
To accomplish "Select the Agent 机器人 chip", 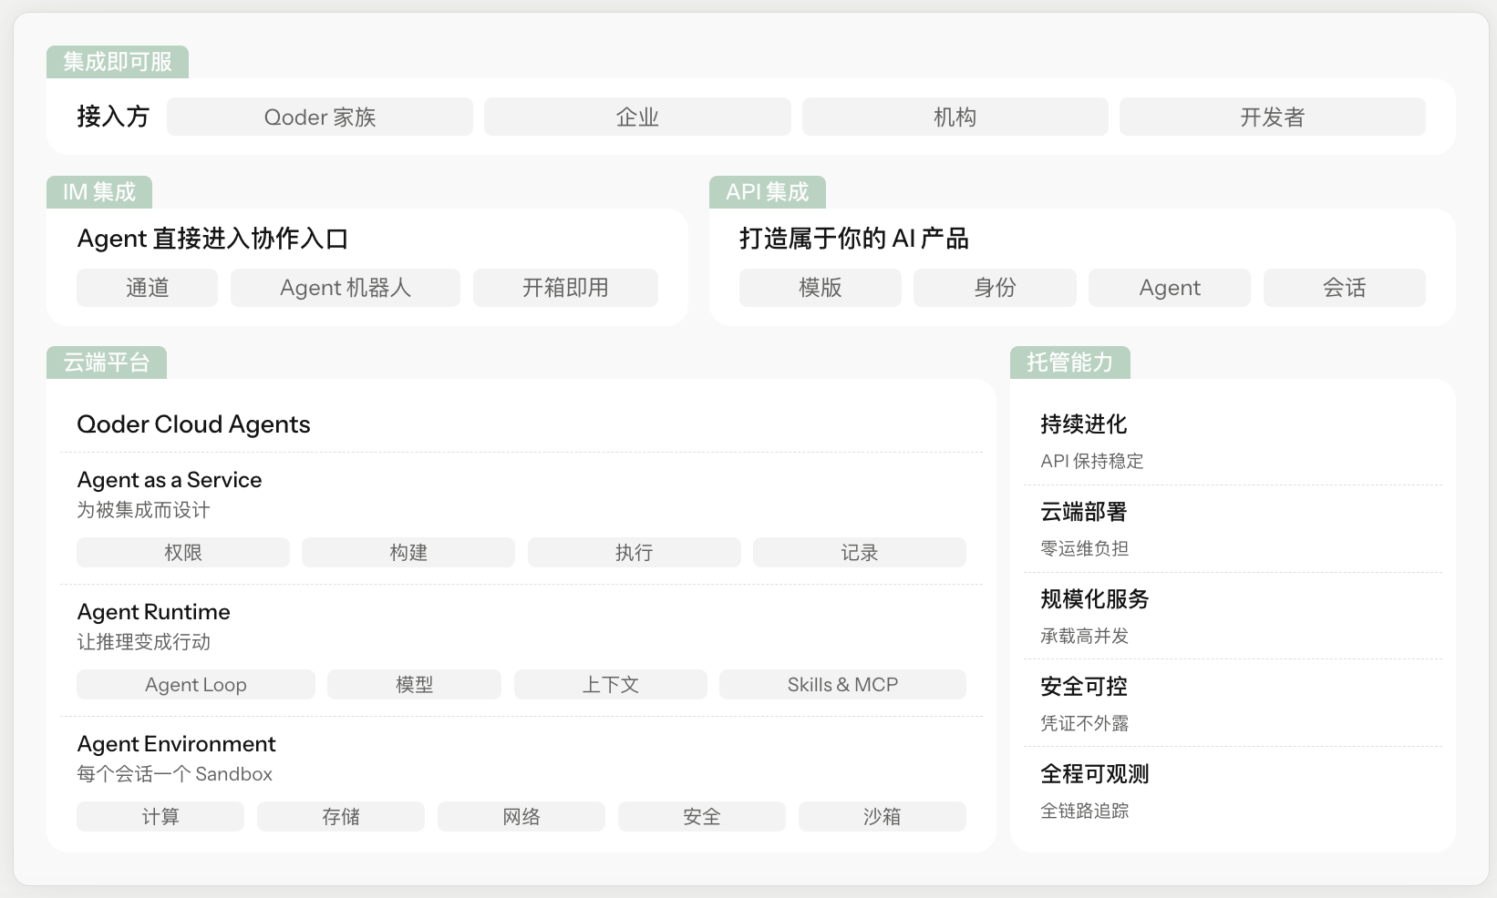I will pos(346,288).
